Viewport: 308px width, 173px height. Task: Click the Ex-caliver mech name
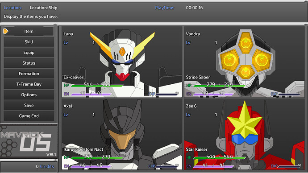click(x=73, y=77)
